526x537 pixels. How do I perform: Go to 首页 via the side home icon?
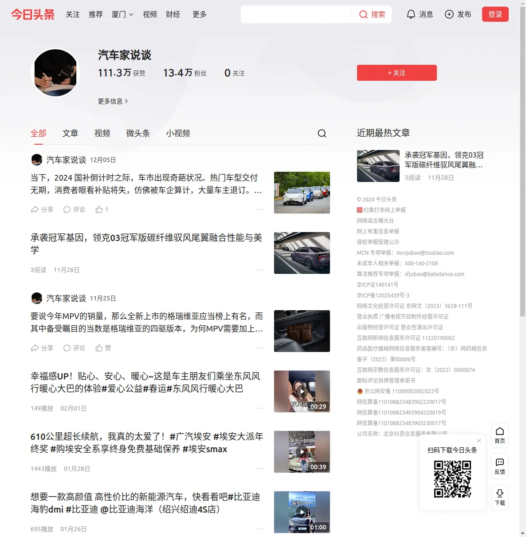pyautogui.click(x=500, y=435)
